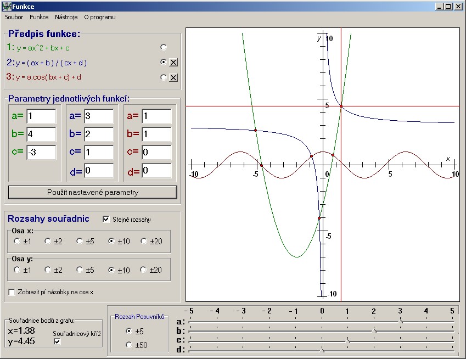Image resolution: width=466 pixels, height=359 pixels.
Task: Set Osa x range to ±5
Action: (80, 241)
